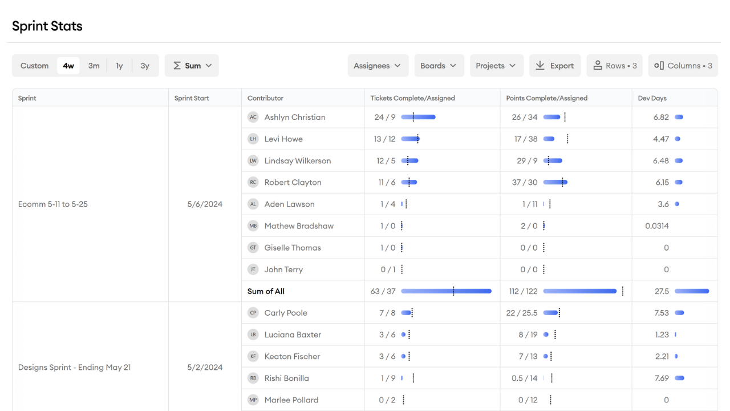This screenshot has height=411, width=730.
Task: Select the 4w time range
Action: [68, 66]
